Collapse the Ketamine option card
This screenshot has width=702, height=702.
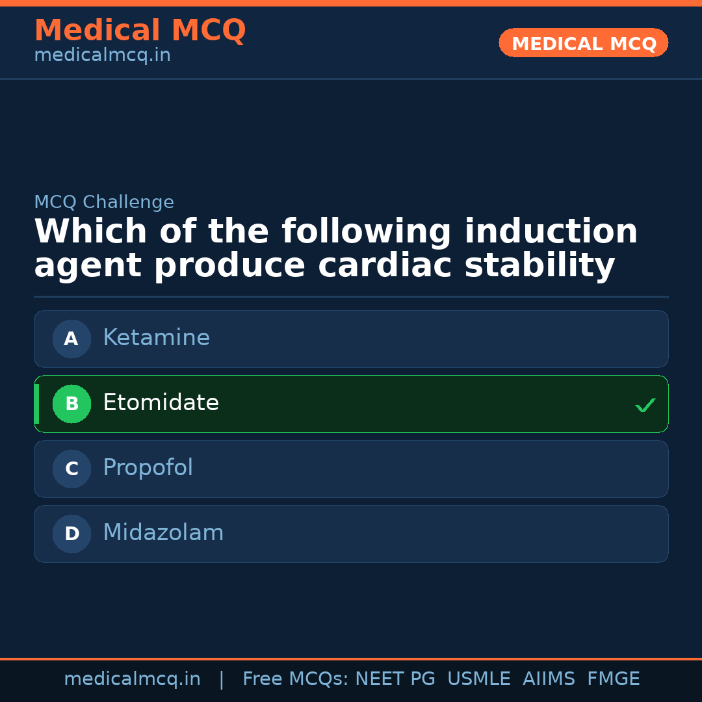(x=351, y=339)
